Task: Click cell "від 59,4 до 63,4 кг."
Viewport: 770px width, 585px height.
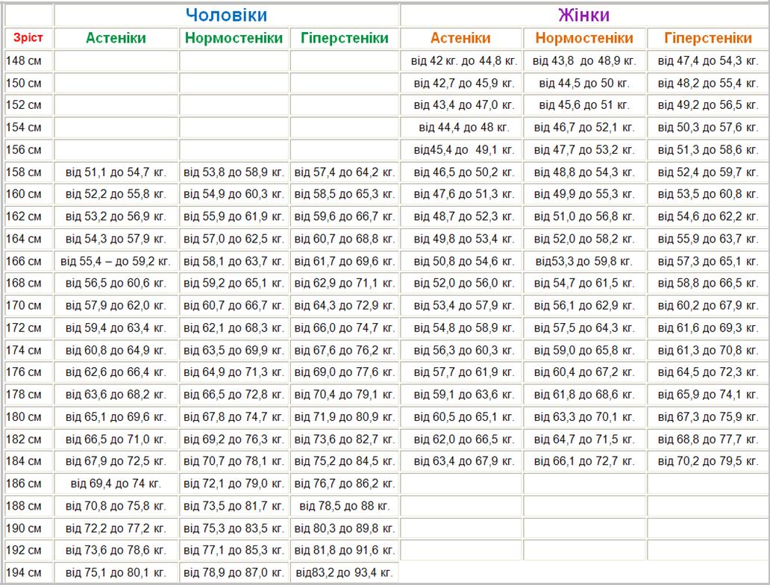Action: click(x=116, y=328)
